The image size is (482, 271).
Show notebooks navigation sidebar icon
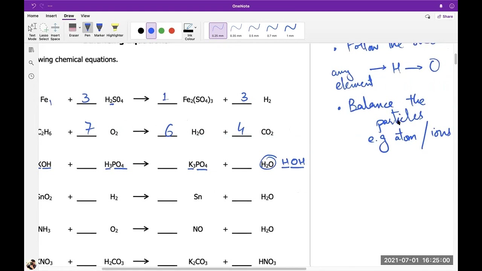[31, 50]
